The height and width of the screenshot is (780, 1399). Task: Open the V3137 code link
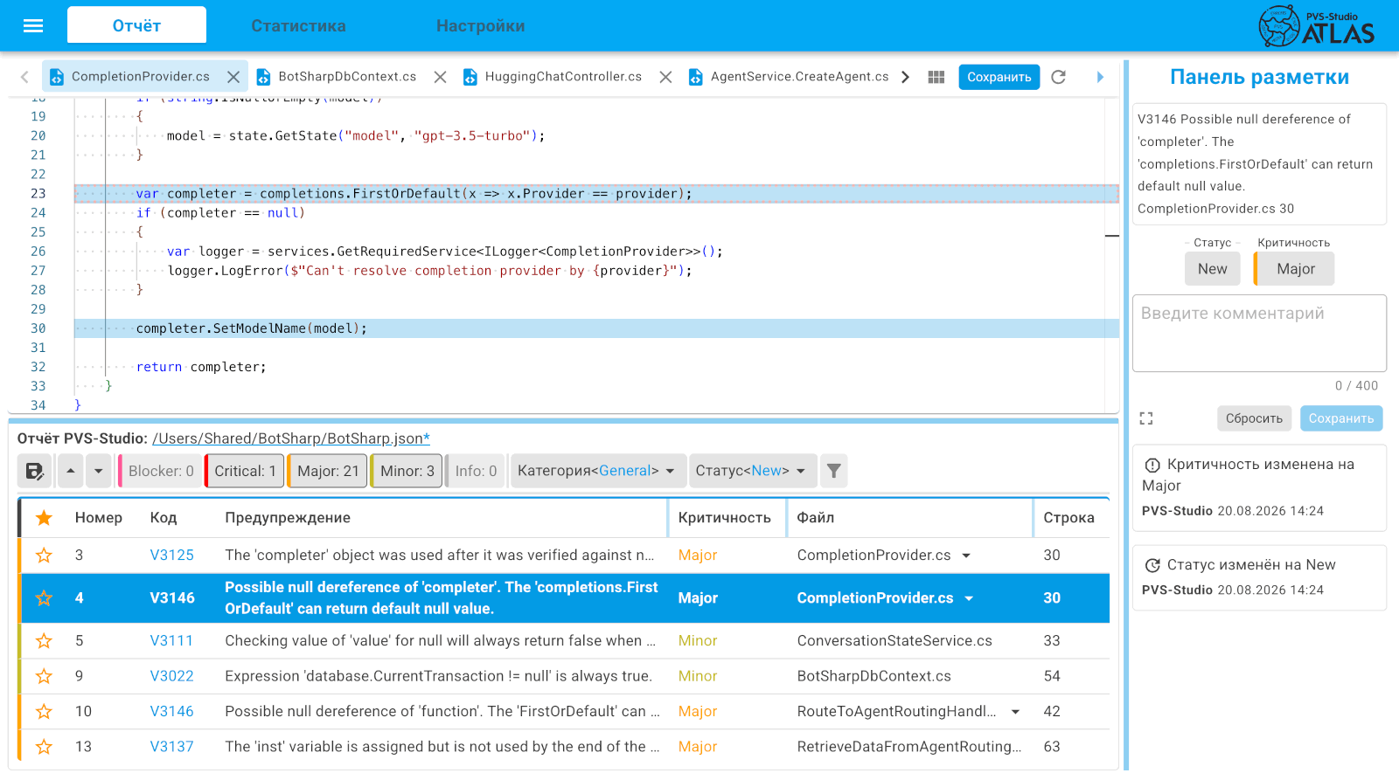[x=171, y=747]
